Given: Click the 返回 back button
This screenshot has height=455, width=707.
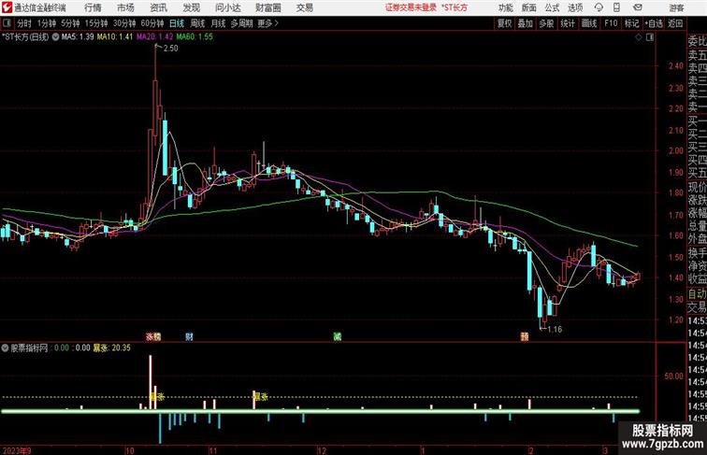Looking at the screenshot, I should pos(675,23).
